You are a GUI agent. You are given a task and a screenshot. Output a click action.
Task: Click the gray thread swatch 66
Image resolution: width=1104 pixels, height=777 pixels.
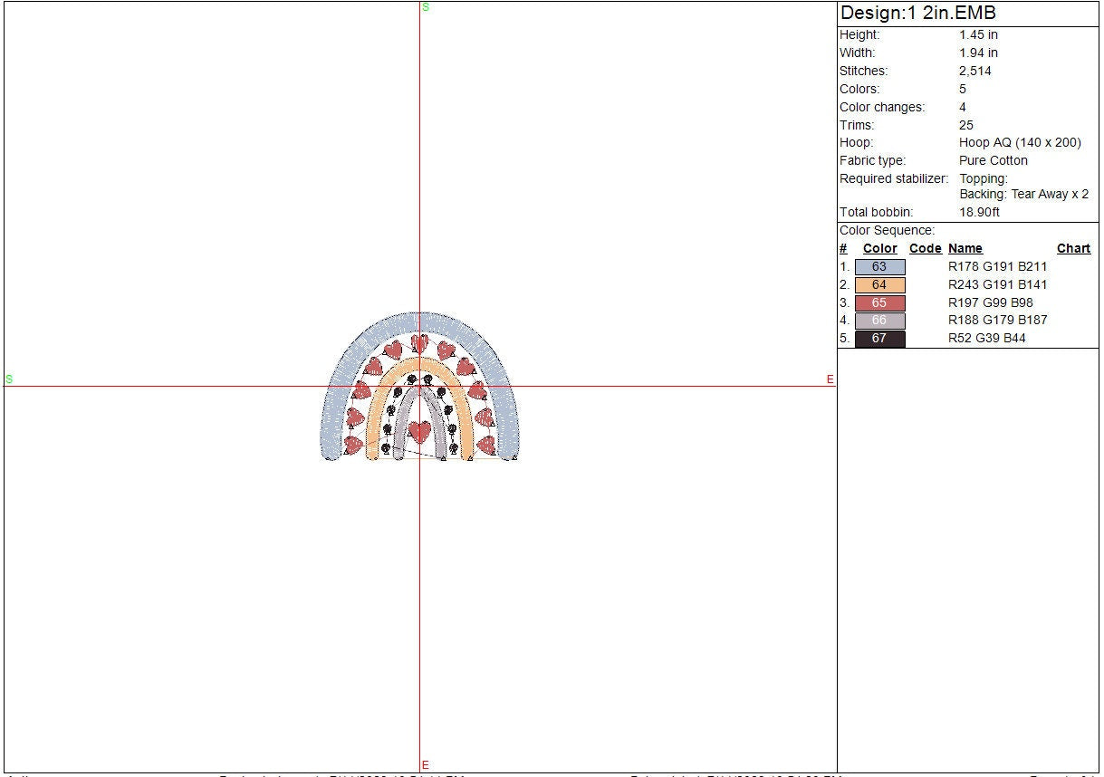[879, 321]
